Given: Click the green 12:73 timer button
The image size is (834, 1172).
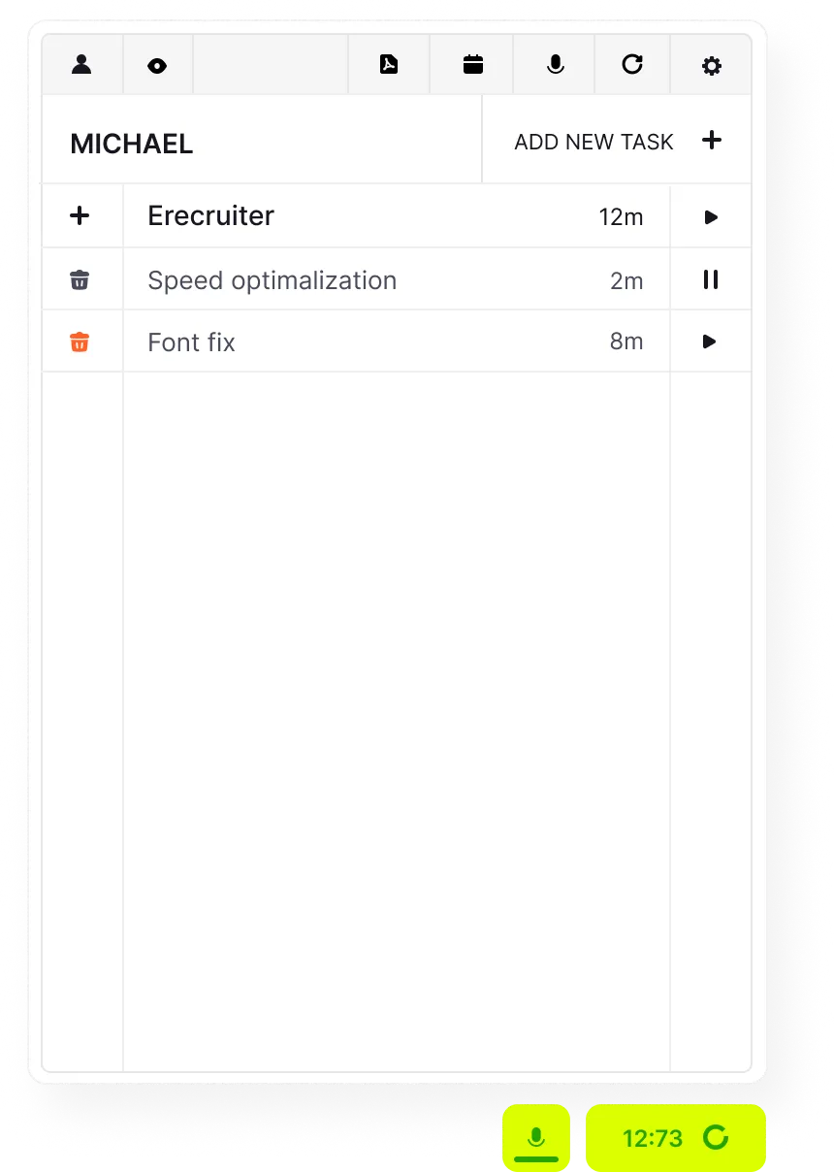Looking at the screenshot, I should 676,1138.
